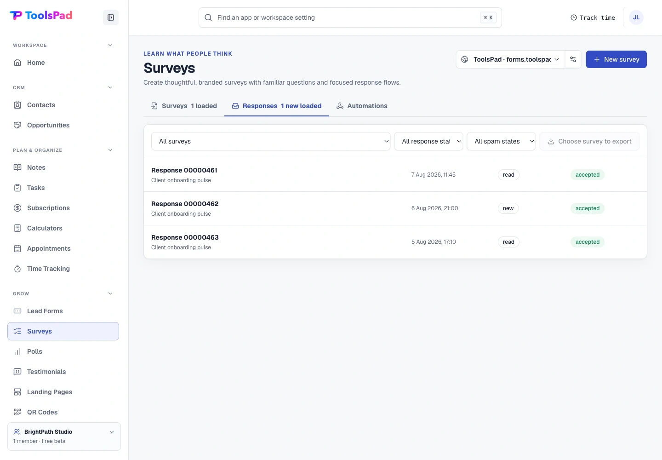Click the Surveys checklist icon
Image resolution: width=662 pixels, height=460 pixels.
coord(17,331)
